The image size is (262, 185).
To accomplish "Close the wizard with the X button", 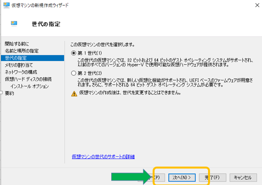I will pos(257,5).
